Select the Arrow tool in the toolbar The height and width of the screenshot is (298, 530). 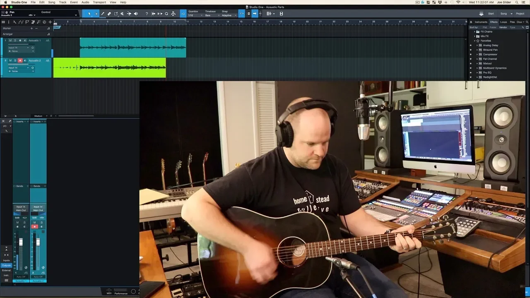(89, 14)
